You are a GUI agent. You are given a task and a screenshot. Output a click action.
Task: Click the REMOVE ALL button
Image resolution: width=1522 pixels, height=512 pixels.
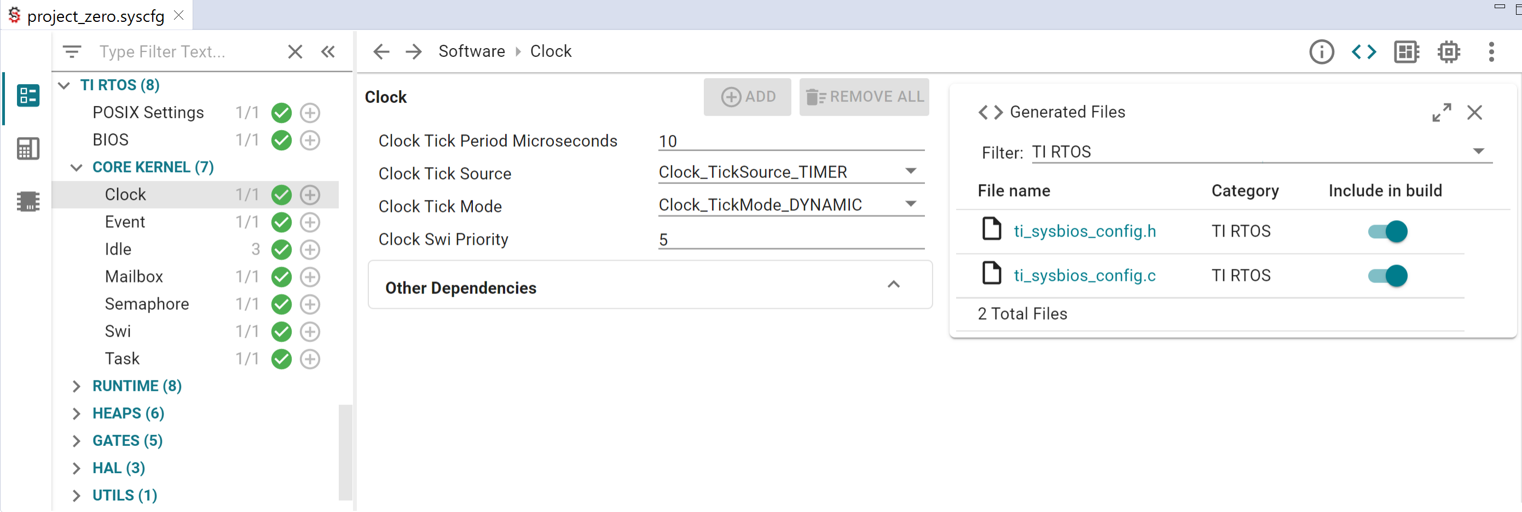pyautogui.click(x=864, y=96)
